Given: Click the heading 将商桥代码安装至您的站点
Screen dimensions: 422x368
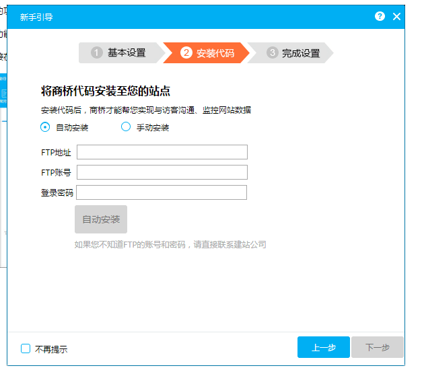Looking at the screenshot, I should [105, 91].
